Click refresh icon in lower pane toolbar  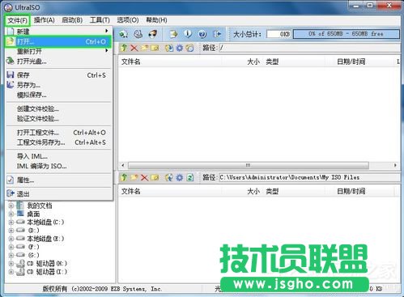tap(190, 177)
